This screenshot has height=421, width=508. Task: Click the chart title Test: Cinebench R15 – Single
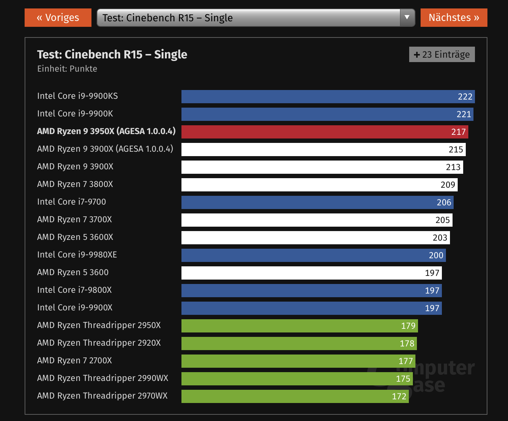tap(112, 54)
